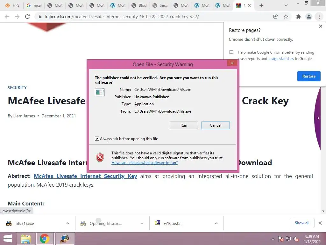The image size is (326, 245).
Task: Click the address bar URL
Action: click(x=122, y=17)
